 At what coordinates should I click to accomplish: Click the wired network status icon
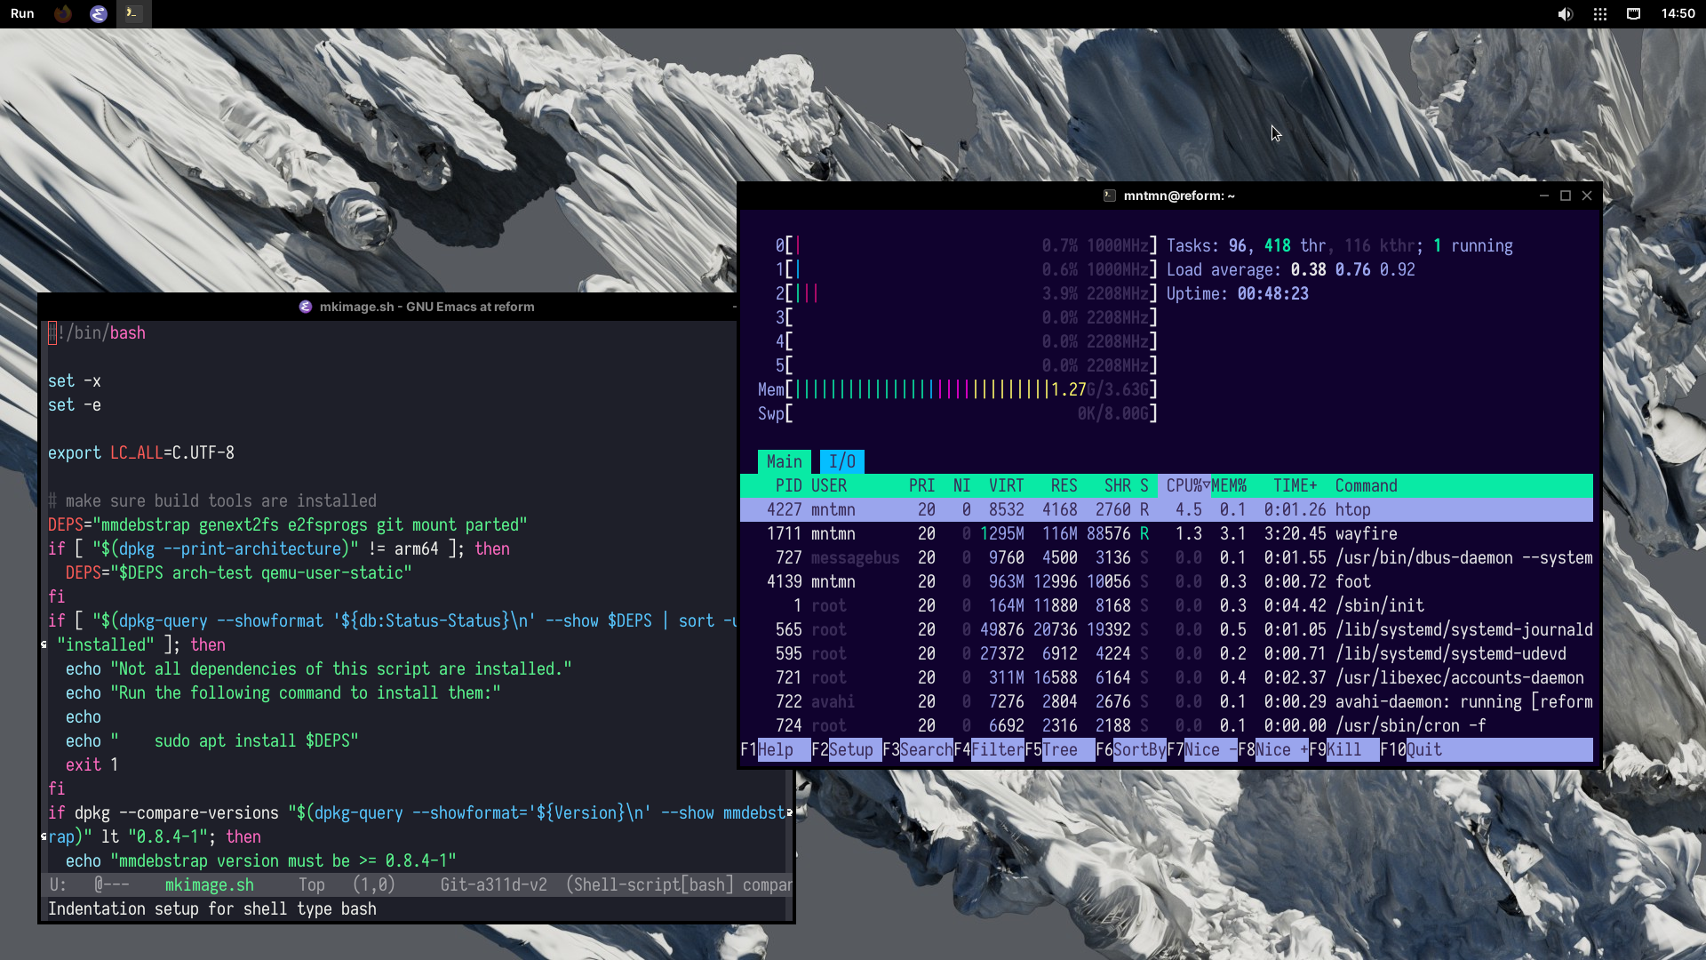coord(1633,13)
